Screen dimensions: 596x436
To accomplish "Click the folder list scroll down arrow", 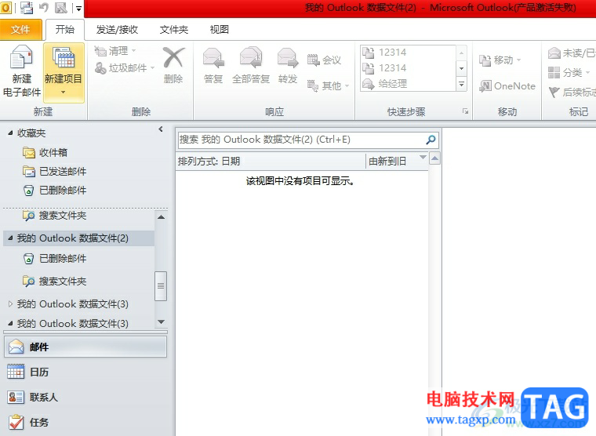I will [162, 322].
